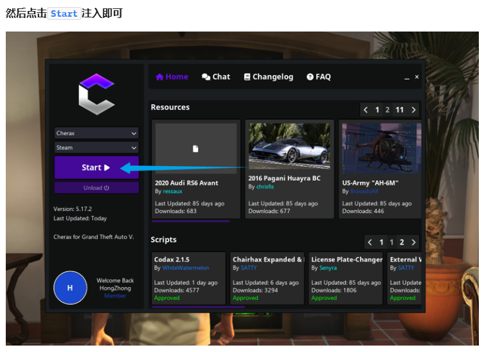
Task: Open the FAQ tab
Action: click(x=319, y=77)
